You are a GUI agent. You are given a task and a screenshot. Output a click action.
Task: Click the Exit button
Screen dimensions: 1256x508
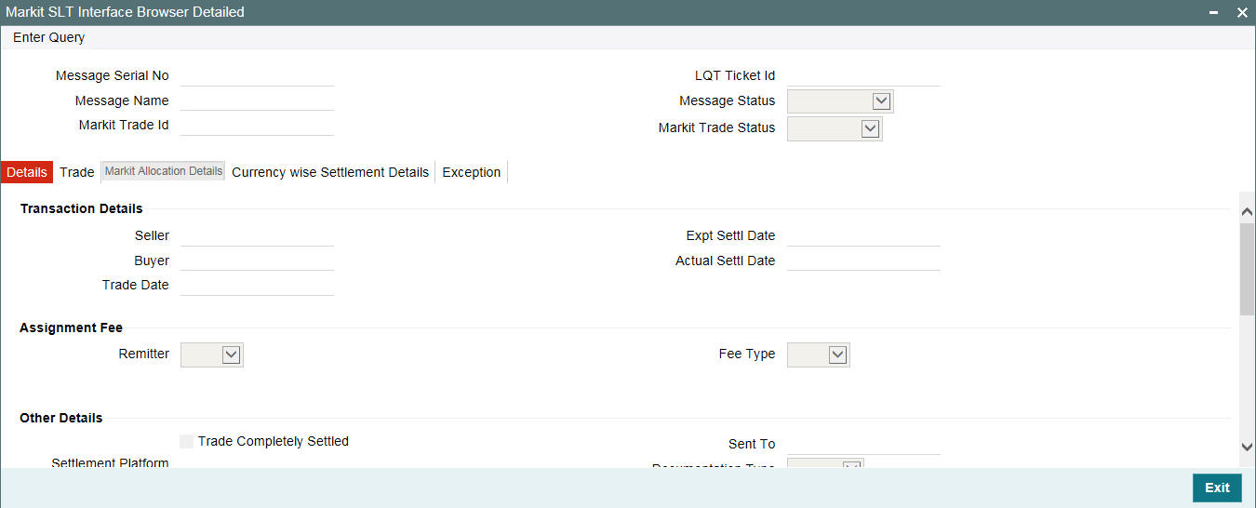1217,488
